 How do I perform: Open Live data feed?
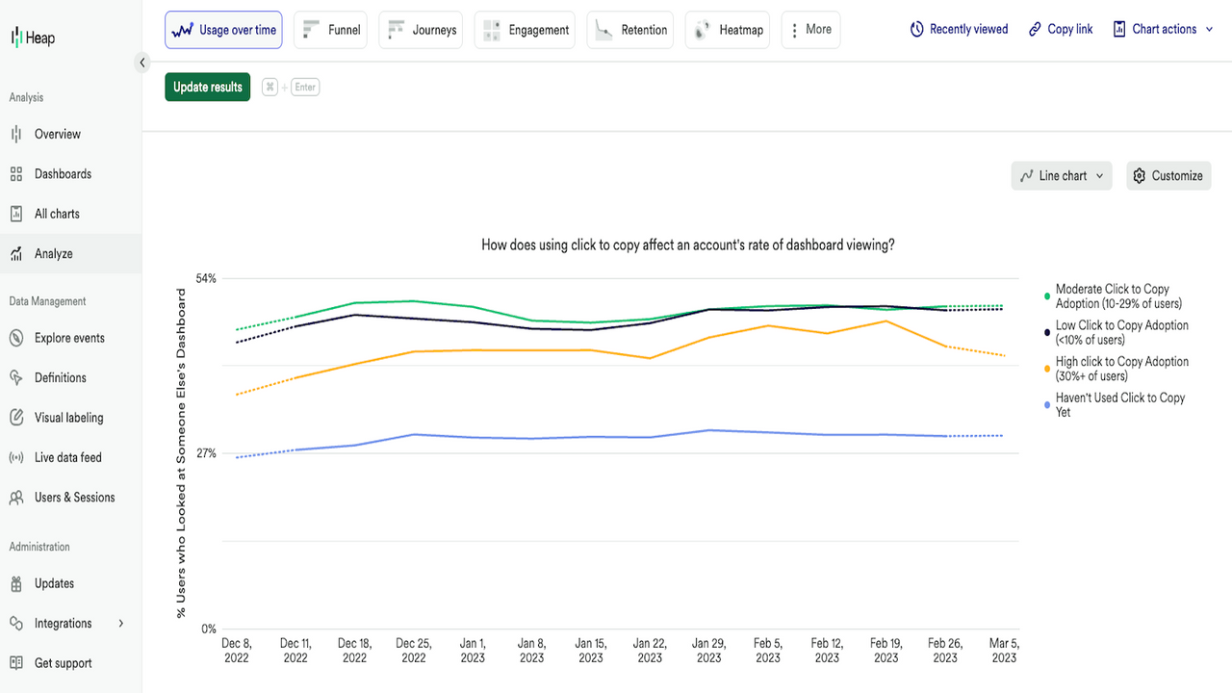point(68,457)
